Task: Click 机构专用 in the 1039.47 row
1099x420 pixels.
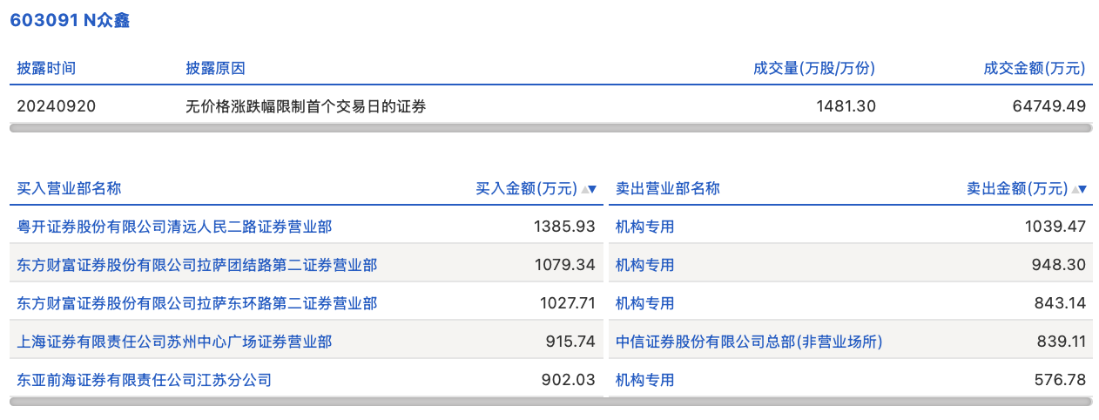Action: 645,227
